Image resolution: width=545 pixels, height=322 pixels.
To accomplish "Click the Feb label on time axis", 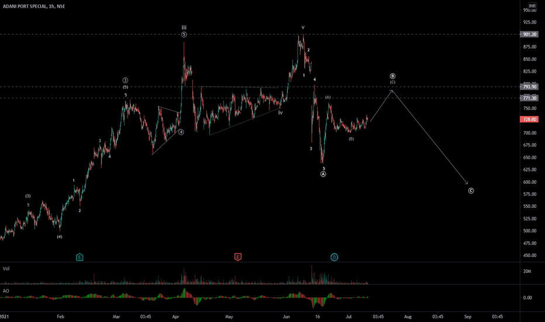I will click(60, 317).
